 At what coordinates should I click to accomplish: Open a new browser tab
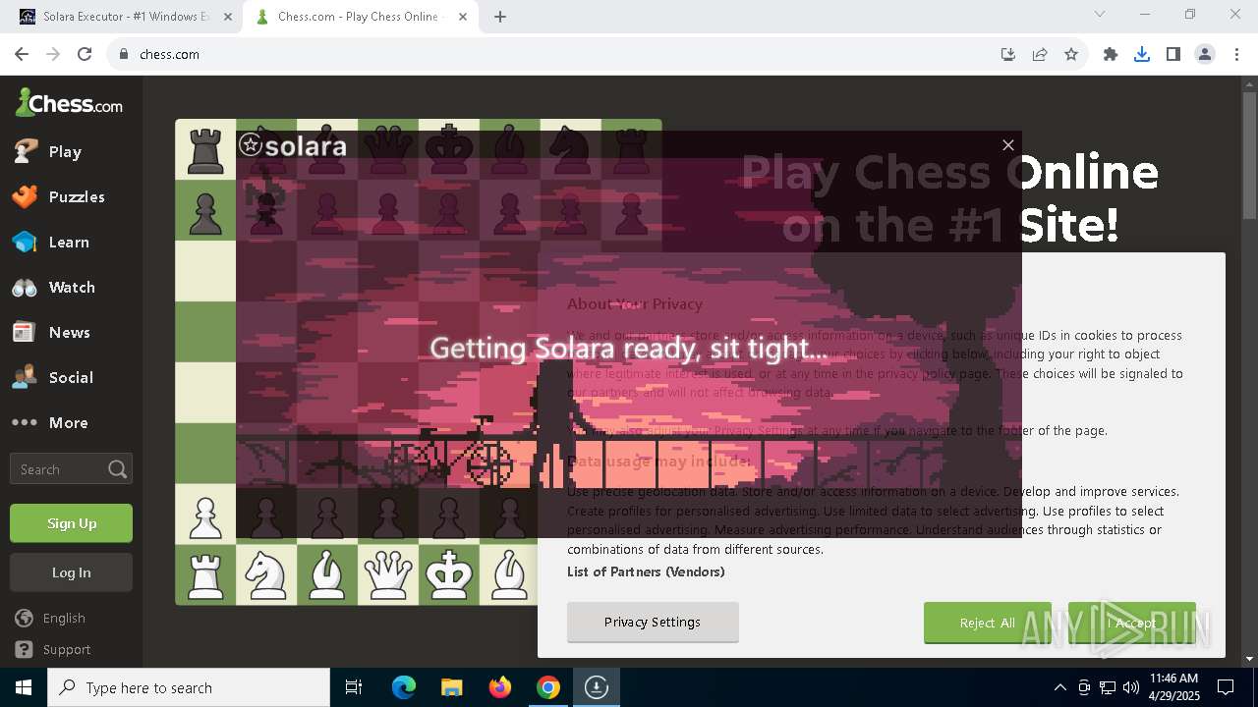click(x=500, y=17)
